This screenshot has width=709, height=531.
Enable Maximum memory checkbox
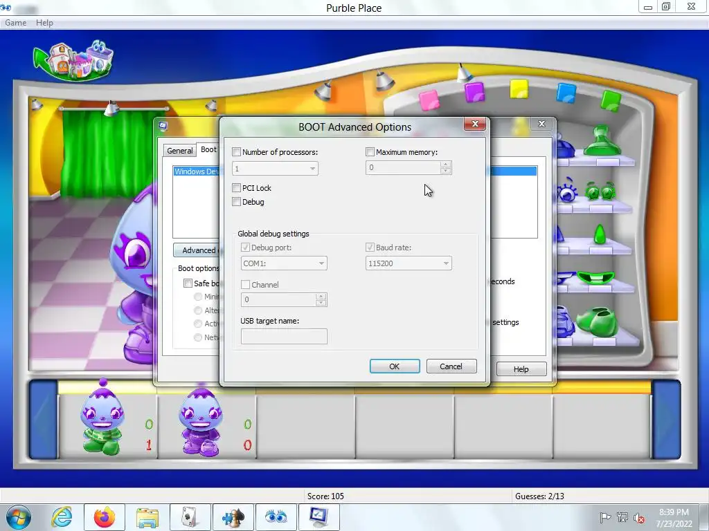[370, 152]
